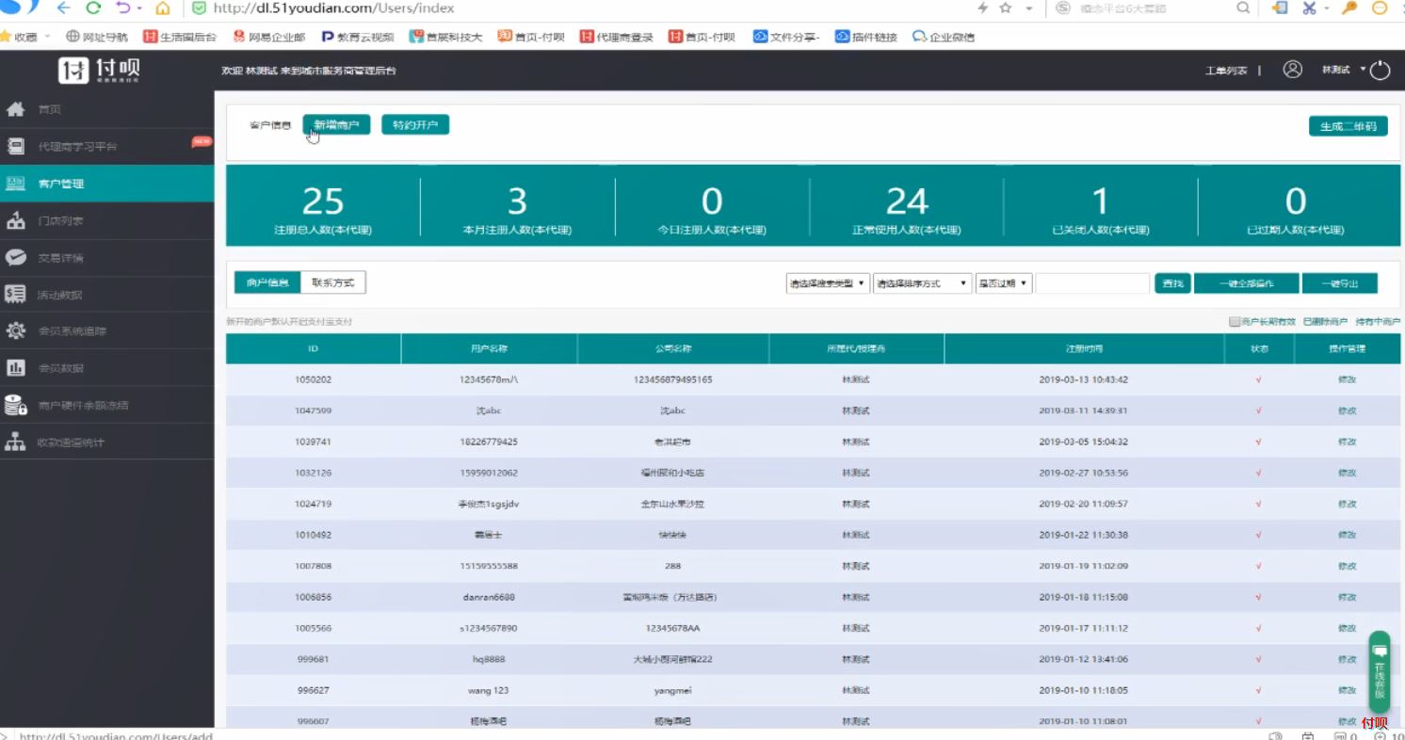Open the 请选择搜索类型 dropdown
The image size is (1405, 740).
[x=828, y=283]
